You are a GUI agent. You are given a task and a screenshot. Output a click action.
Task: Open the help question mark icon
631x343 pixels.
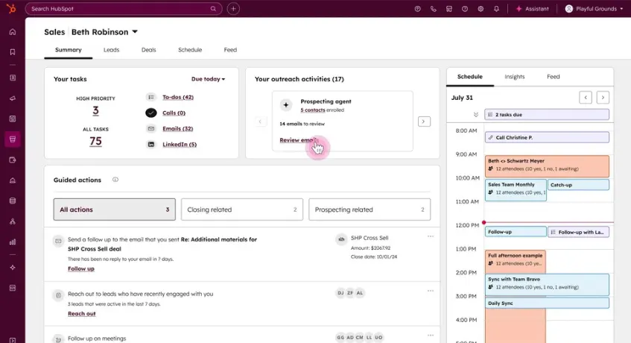(x=465, y=9)
